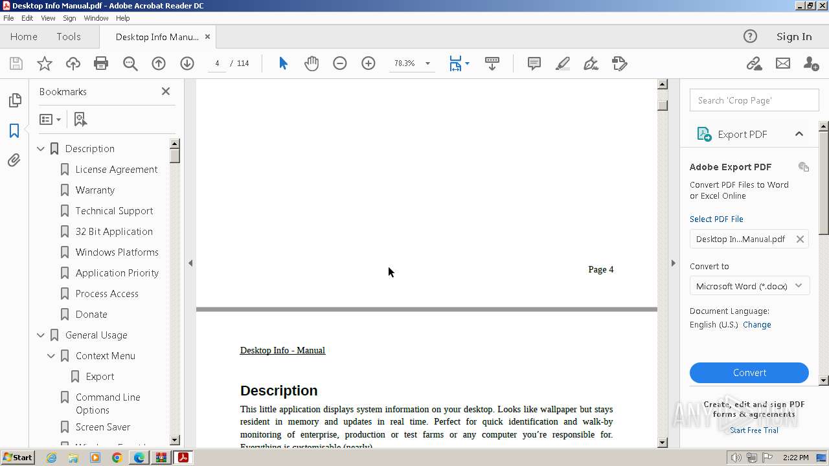Click the Search 'Crop Page' tools field

click(754, 100)
